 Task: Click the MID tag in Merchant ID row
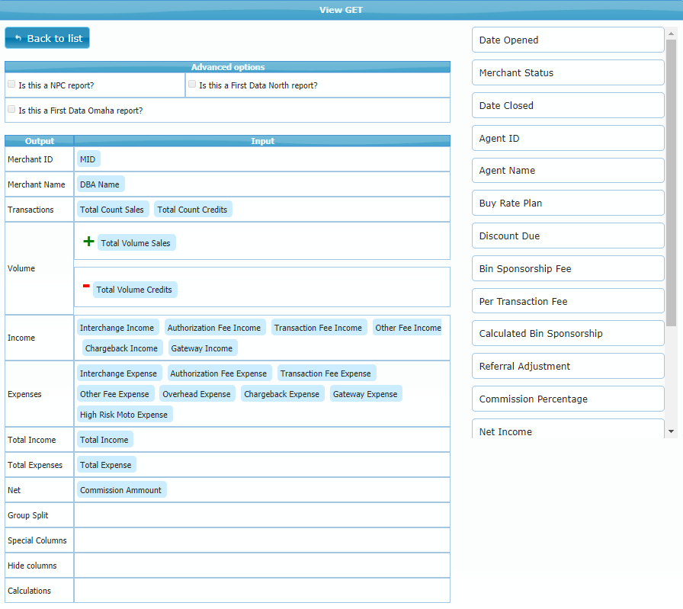88,159
